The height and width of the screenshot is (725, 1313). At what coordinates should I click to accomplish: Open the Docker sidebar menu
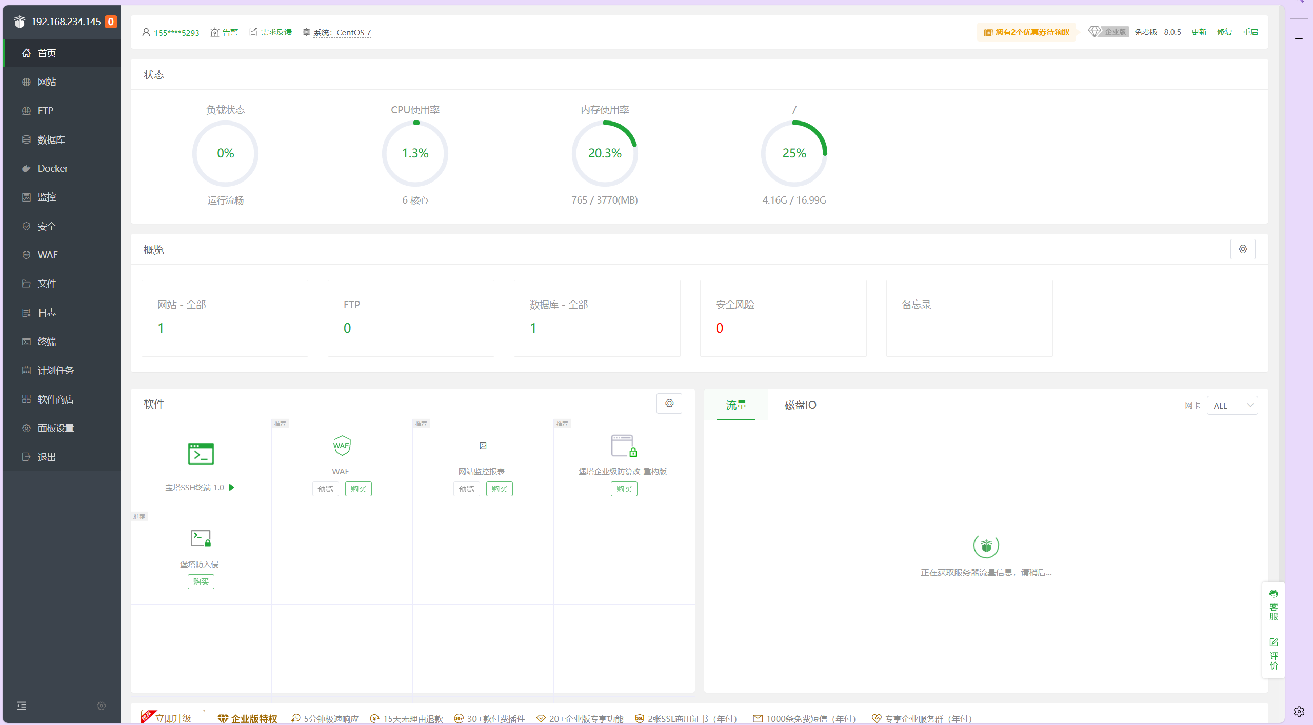pyautogui.click(x=52, y=168)
